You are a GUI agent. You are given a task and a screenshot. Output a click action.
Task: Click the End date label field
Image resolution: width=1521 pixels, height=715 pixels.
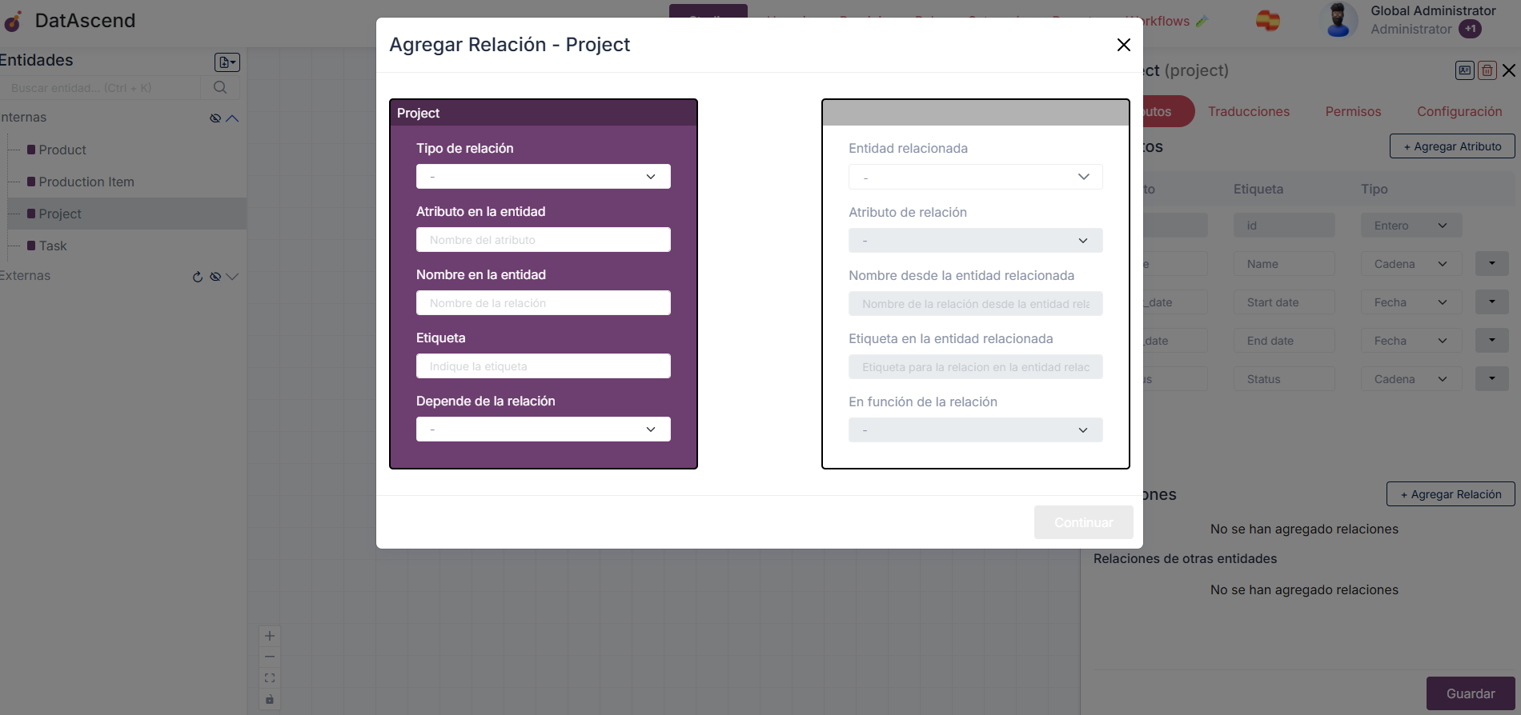1284,341
